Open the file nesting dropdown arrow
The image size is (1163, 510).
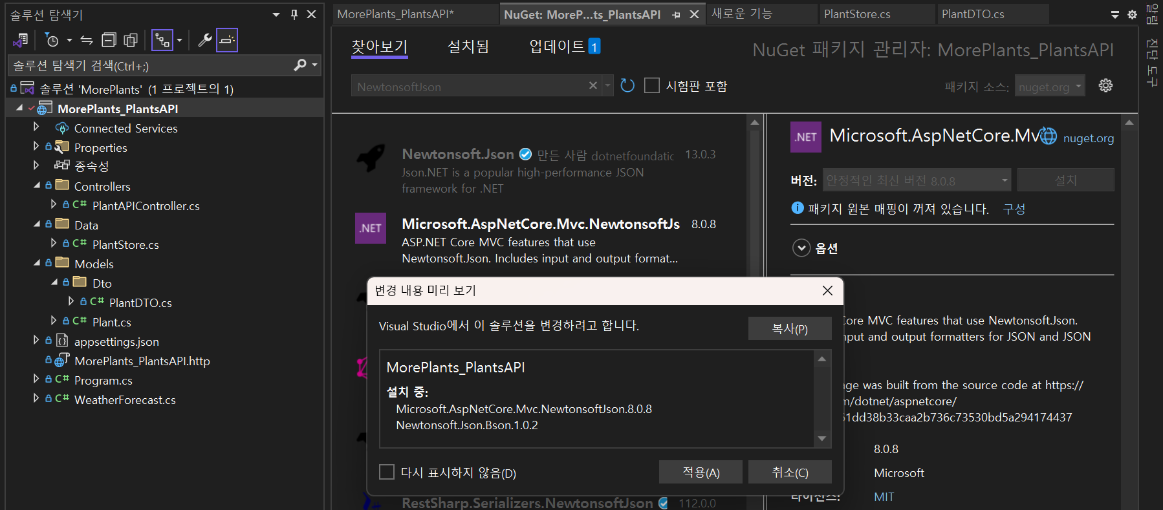click(180, 40)
